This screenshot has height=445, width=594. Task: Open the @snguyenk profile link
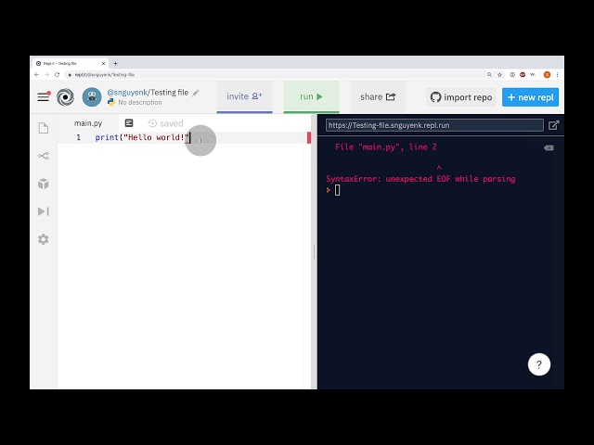coord(127,93)
